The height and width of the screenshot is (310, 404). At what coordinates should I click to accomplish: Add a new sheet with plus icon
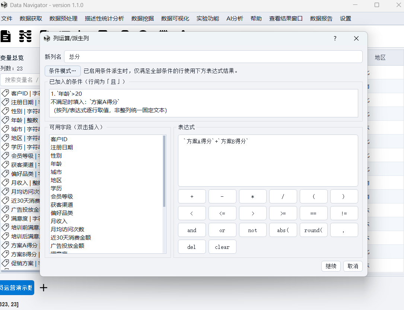click(x=44, y=288)
